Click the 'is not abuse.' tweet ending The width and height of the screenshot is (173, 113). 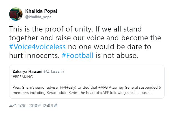coord(117,56)
